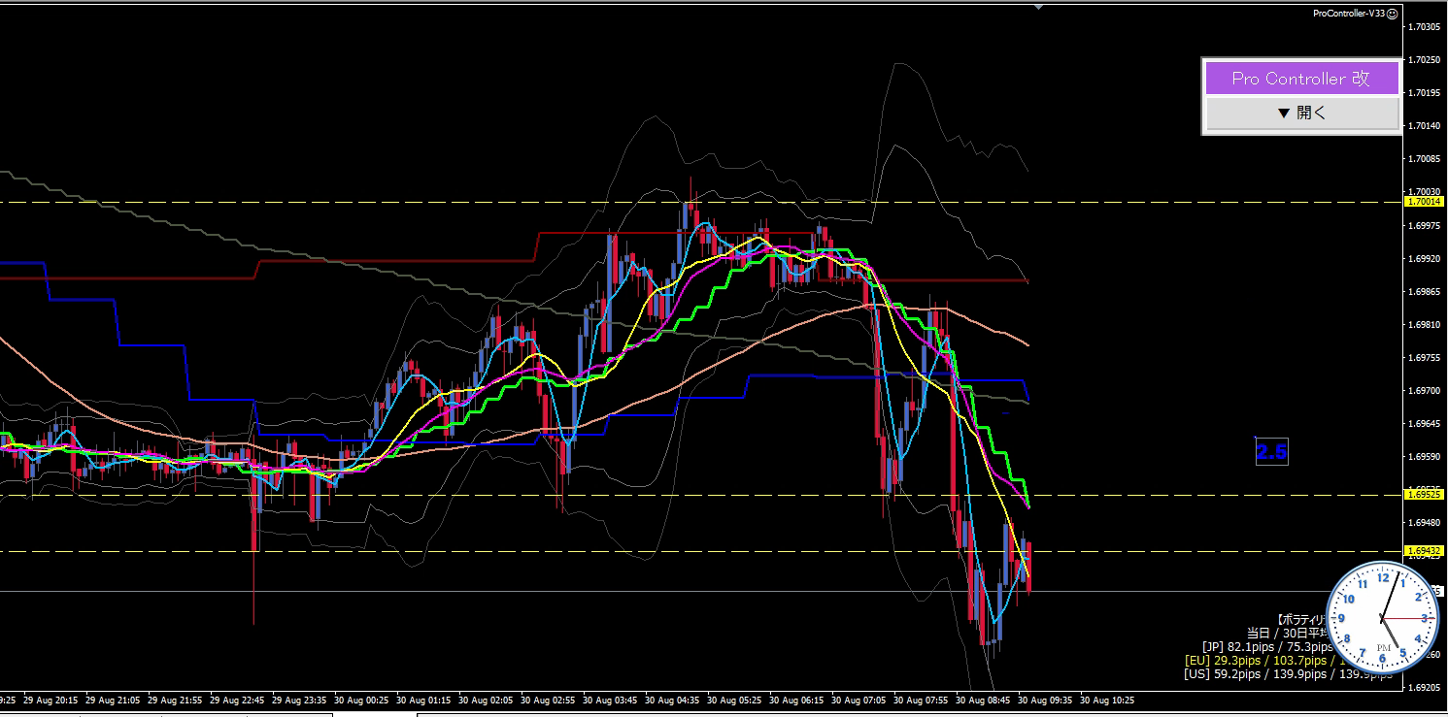The image size is (1448, 717).
Task: Click the 29 Aug 20:15 time axis label
Action: click(x=50, y=700)
